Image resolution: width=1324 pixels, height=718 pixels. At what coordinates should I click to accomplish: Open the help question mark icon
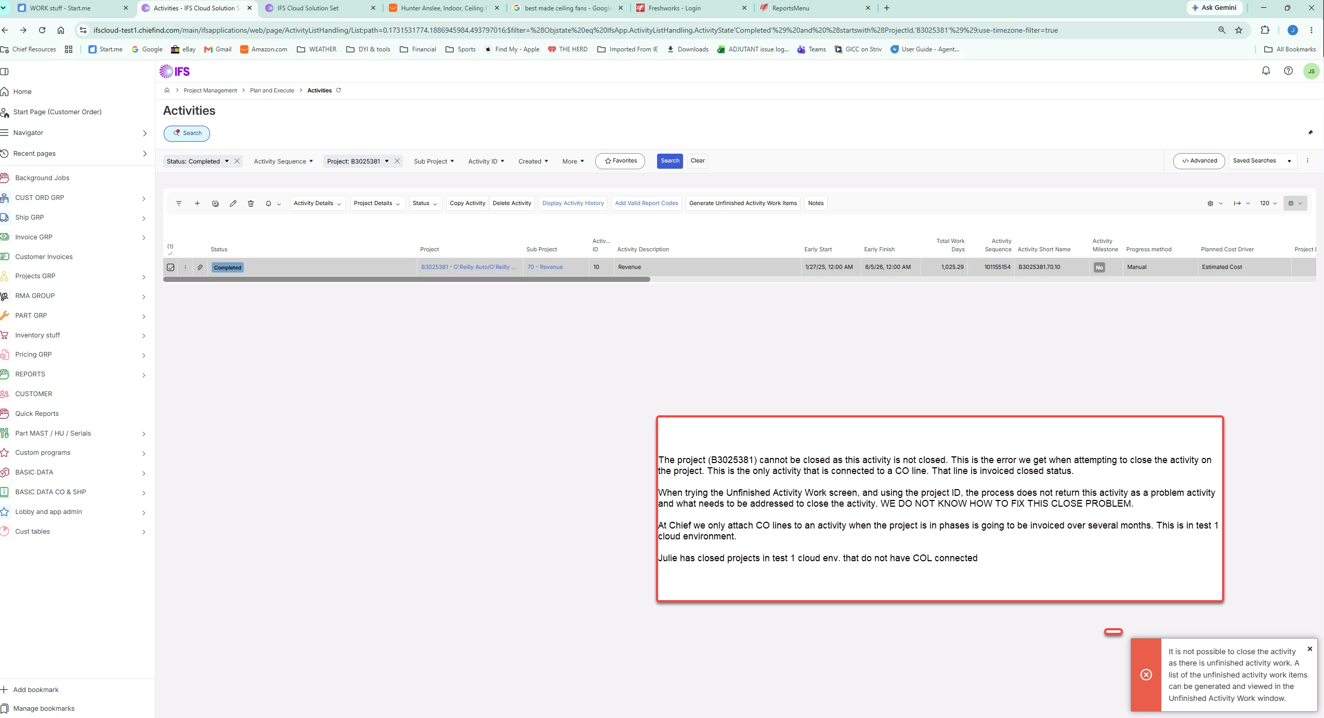tap(1288, 71)
